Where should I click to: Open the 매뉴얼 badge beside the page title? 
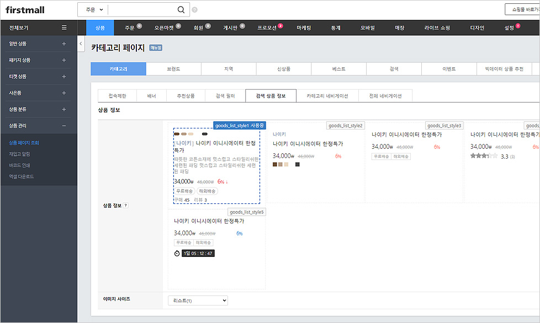[156, 48]
